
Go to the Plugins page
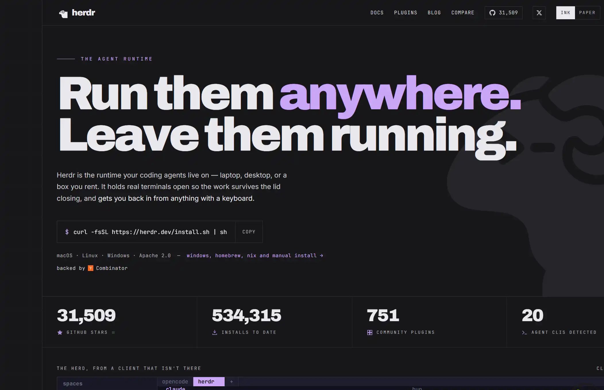tap(406, 13)
